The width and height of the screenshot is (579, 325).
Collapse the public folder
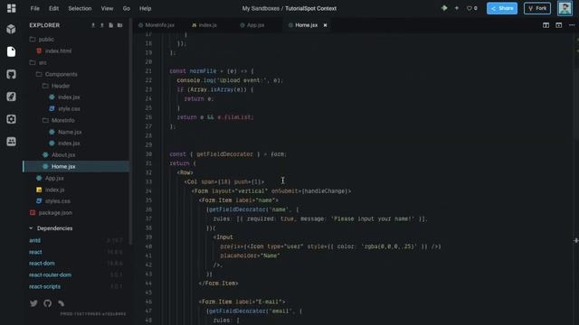(46, 39)
